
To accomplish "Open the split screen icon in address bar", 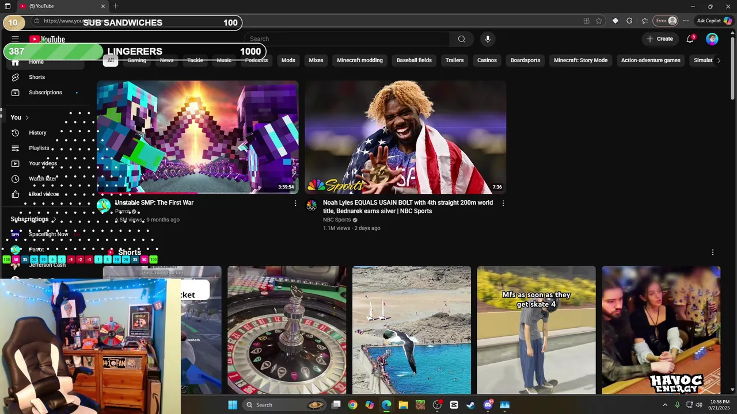I will [x=586, y=21].
